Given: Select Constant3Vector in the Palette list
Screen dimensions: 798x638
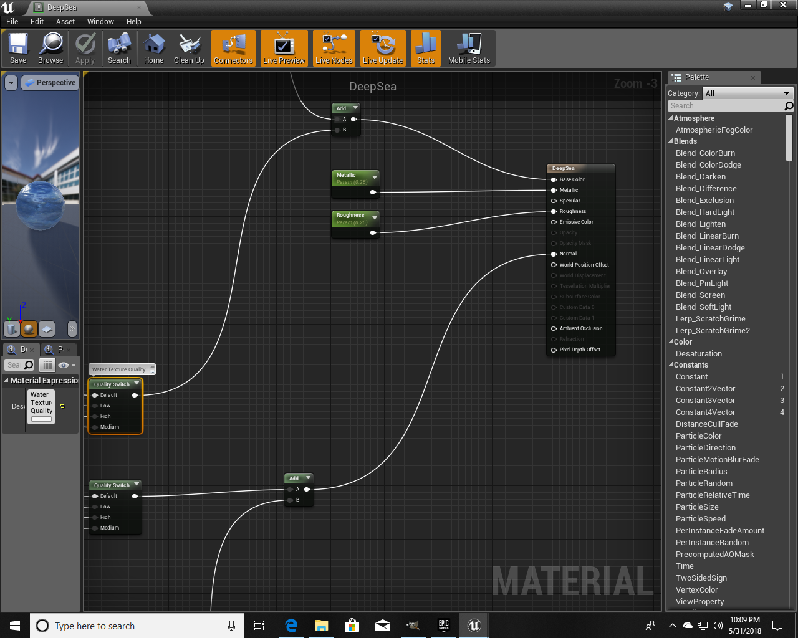Looking at the screenshot, I should point(706,400).
